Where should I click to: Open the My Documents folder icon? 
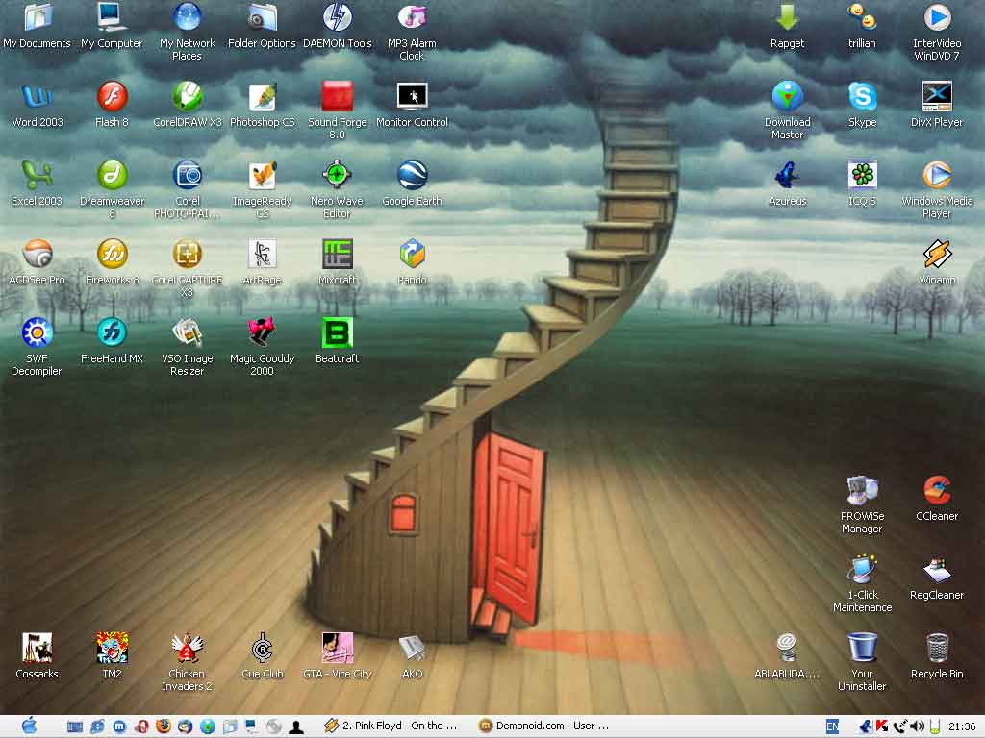coord(38,17)
